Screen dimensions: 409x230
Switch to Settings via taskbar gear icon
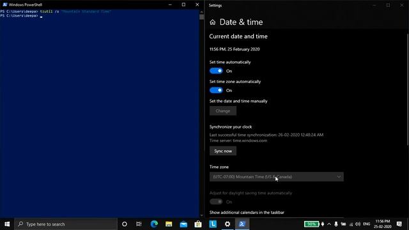tap(228, 224)
